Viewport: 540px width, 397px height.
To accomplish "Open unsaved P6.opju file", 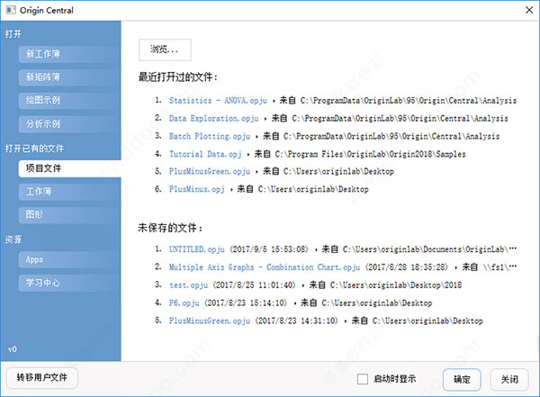I will [x=184, y=302].
